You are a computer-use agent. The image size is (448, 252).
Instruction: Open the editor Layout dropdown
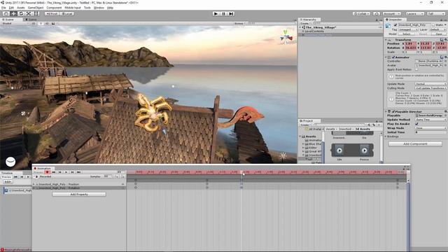click(435, 13)
